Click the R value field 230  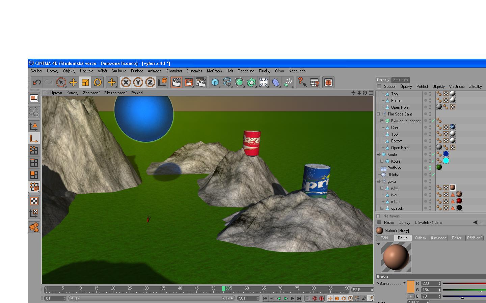point(431,283)
